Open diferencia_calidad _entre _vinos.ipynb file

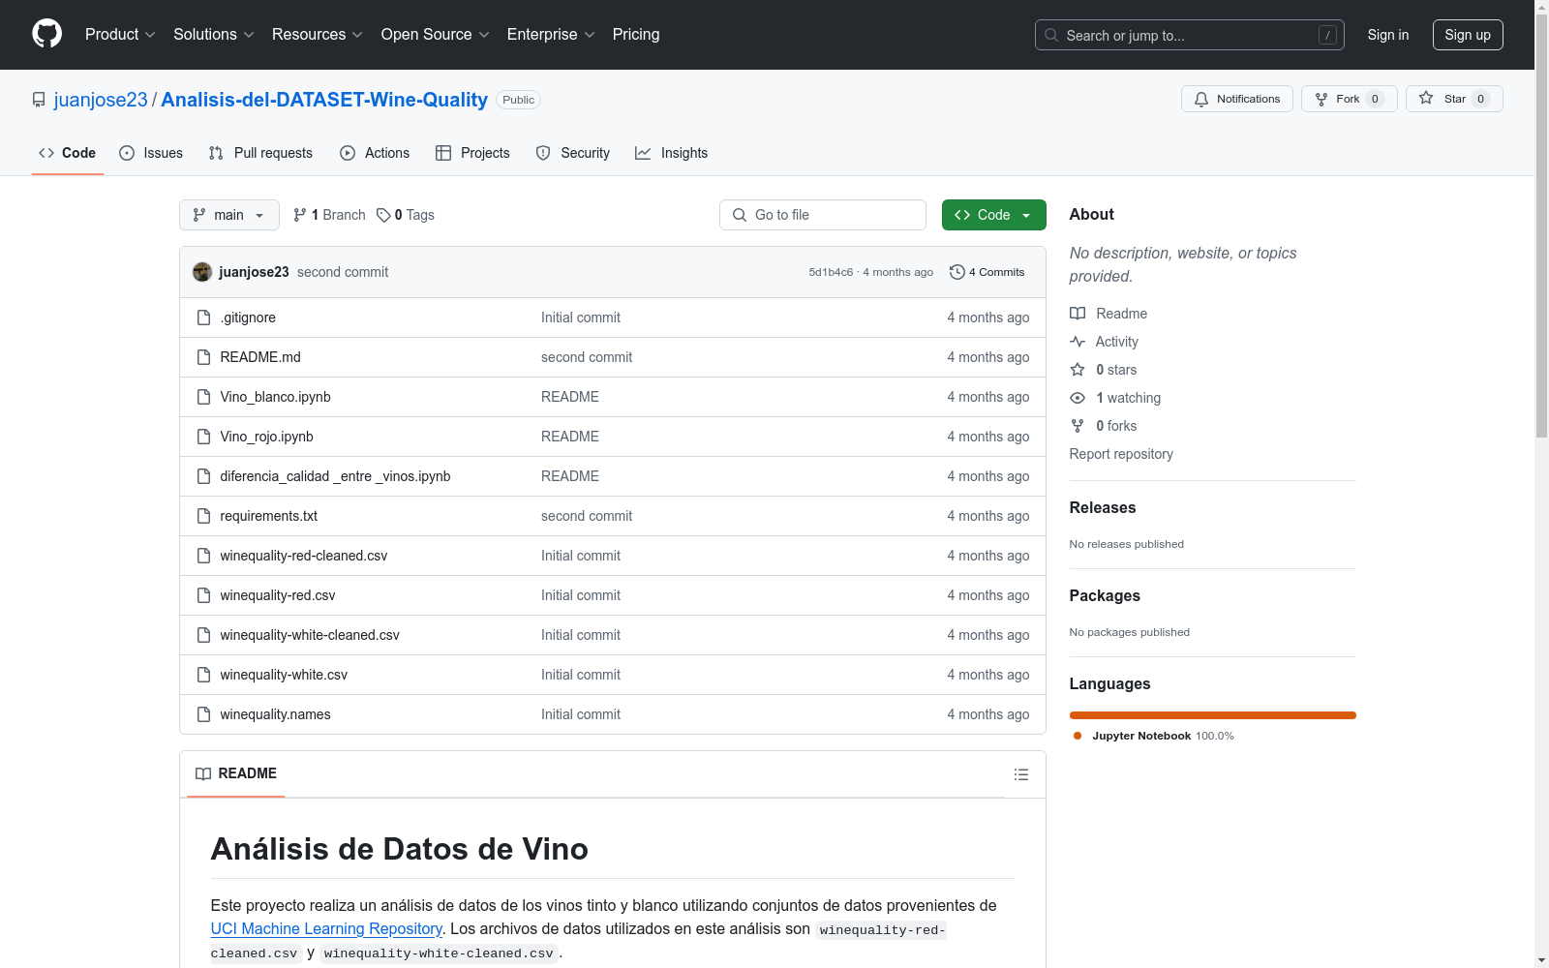click(335, 476)
